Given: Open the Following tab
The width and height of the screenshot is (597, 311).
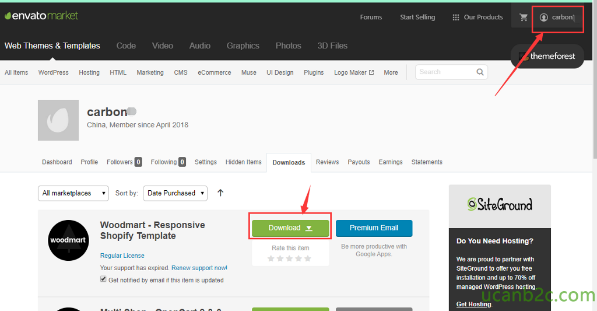Looking at the screenshot, I should pyautogui.click(x=168, y=162).
